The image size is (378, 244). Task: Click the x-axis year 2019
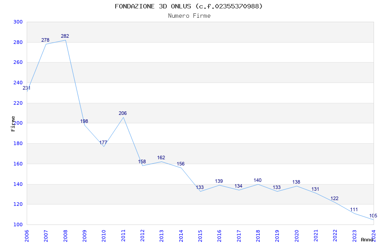point(277,236)
